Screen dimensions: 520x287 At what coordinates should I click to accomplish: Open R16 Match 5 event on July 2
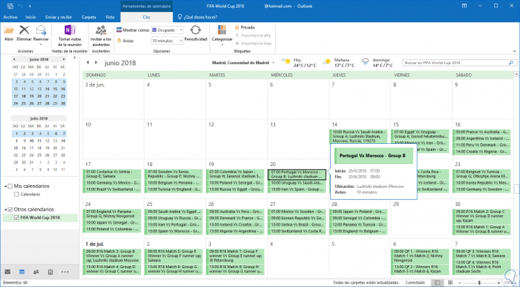173,256
